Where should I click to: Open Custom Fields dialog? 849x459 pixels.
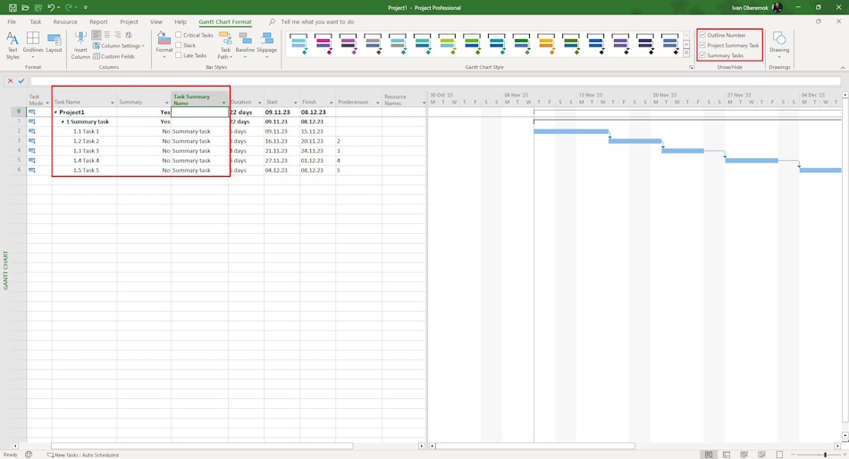[113, 56]
